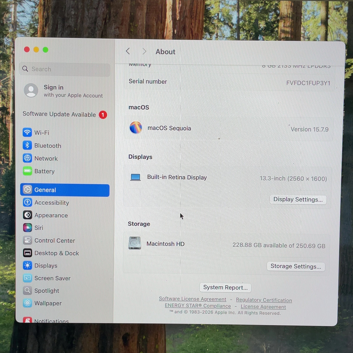Click the Network globe icon
353x353 pixels.
pos(27,158)
